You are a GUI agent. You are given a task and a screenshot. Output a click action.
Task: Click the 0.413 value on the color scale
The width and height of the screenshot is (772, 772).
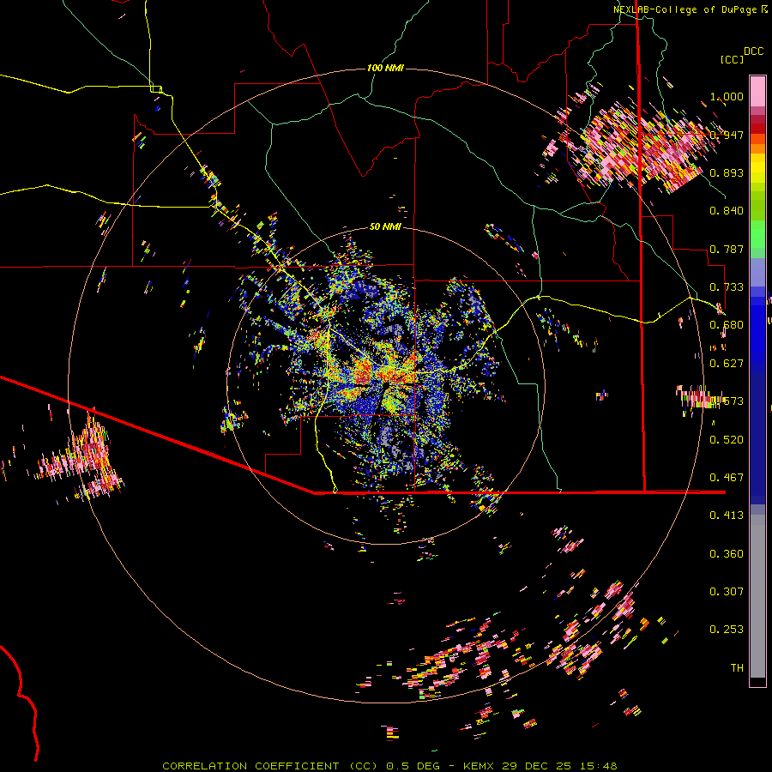[727, 516]
